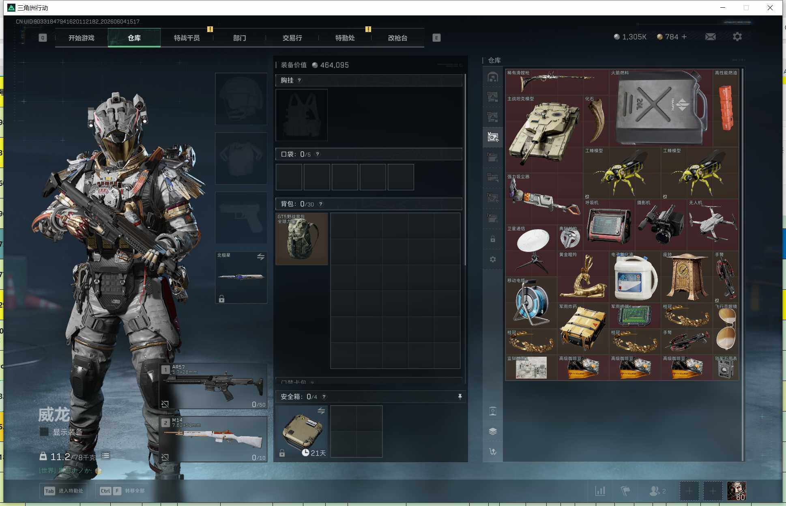
Task: Select the GT5野战背包 backpack
Action: 302,239
